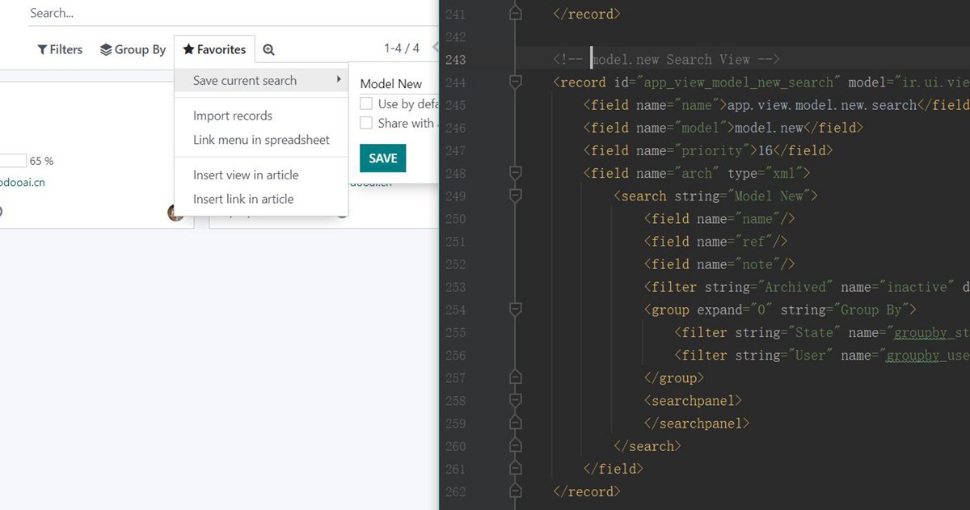Open the advanced search magnifier icon
This screenshot has height=510, width=970.
tap(267, 49)
